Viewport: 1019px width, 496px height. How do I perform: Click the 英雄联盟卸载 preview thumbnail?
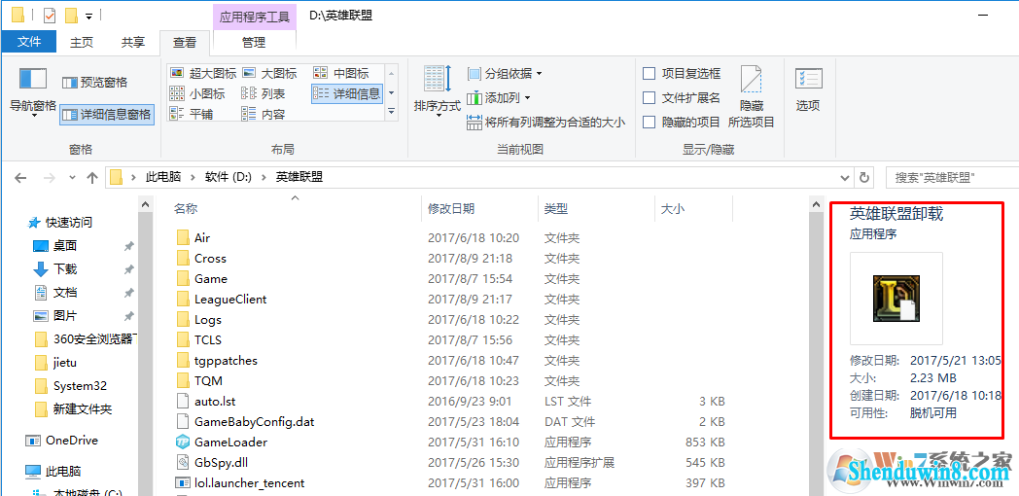(x=896, y=299)
